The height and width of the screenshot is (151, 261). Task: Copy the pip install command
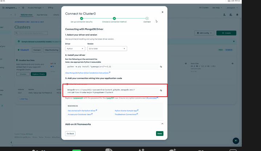(x=161, y=67)
